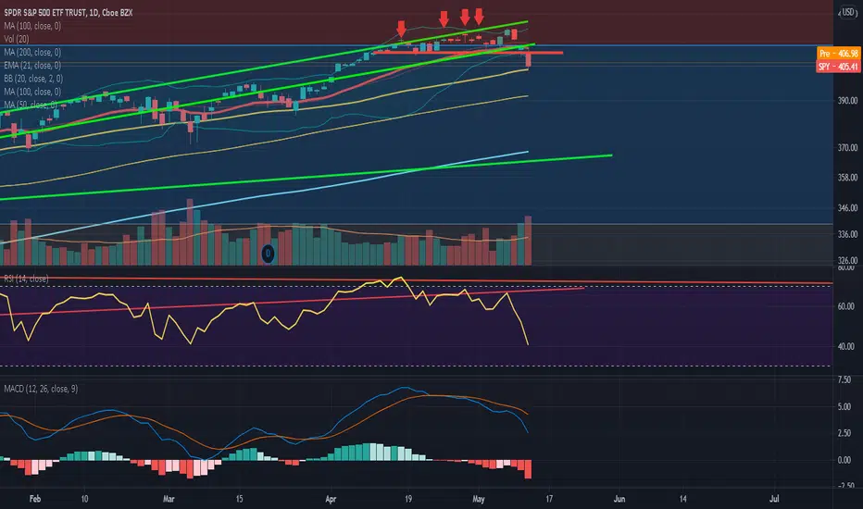Click the Mar label on time axis
Image resolution: width=863 pixels, height=509 pixels.
169,499
